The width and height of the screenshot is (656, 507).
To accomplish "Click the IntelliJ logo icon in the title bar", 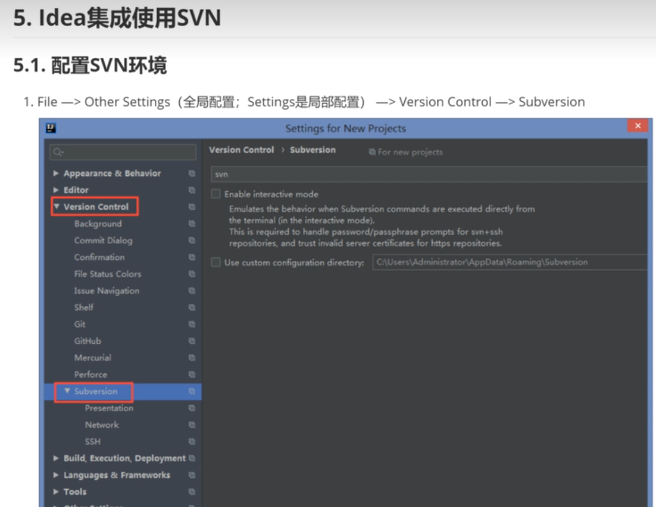I will [51, 127].
